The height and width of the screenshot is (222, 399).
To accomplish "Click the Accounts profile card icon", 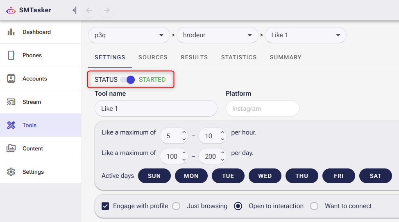I will point(11,78).
